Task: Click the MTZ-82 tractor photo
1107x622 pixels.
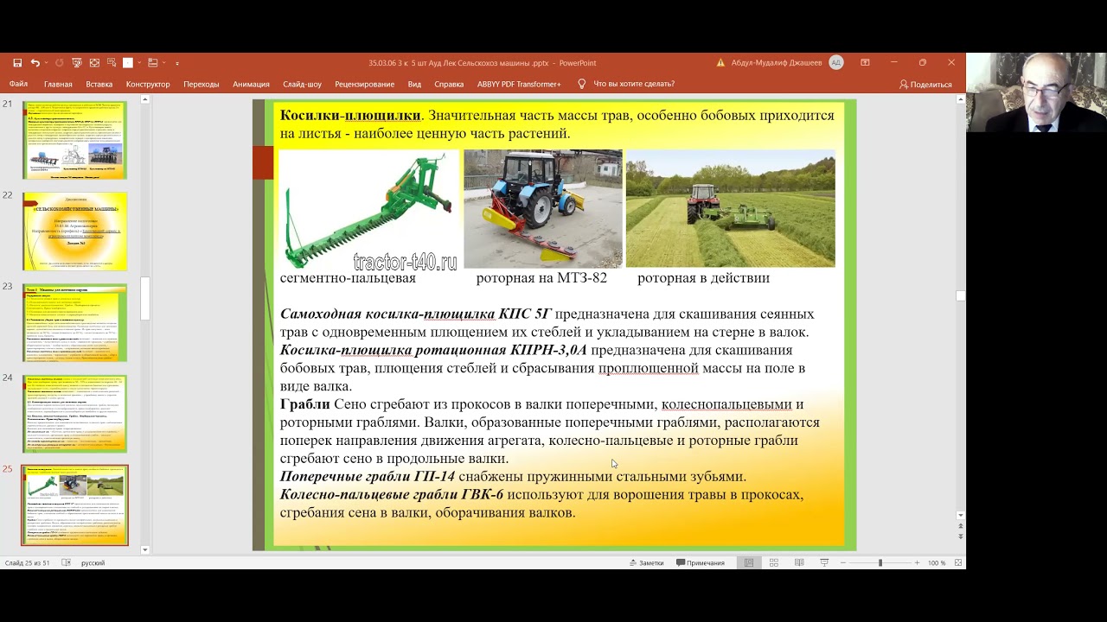Action: tap(543, 209)
